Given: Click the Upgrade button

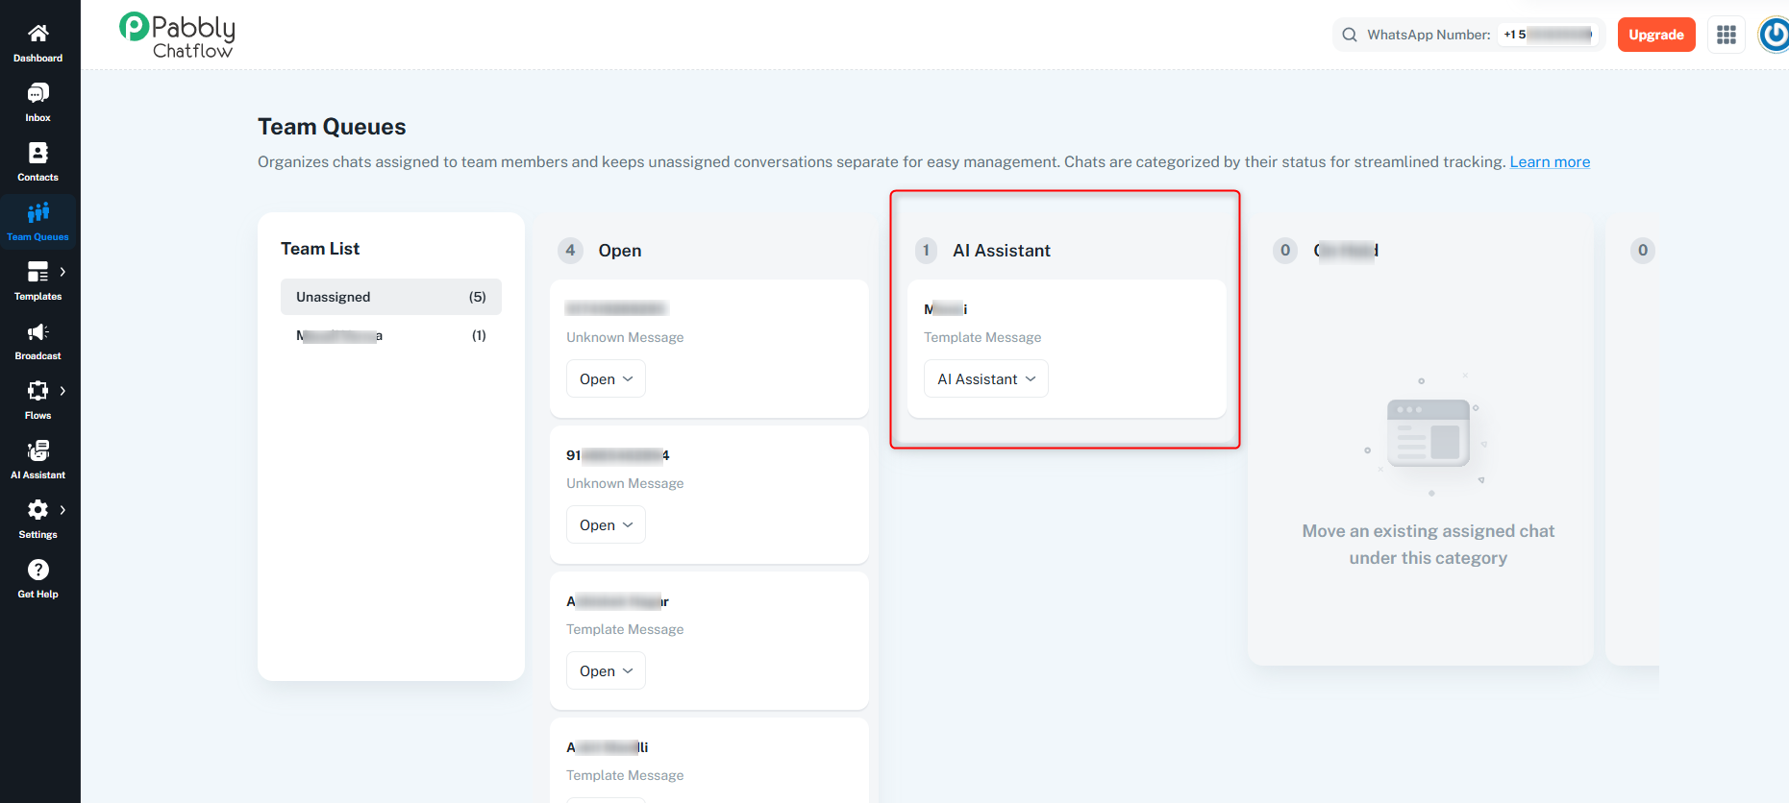Looking at the screenshot, I should pos(1656,35).
